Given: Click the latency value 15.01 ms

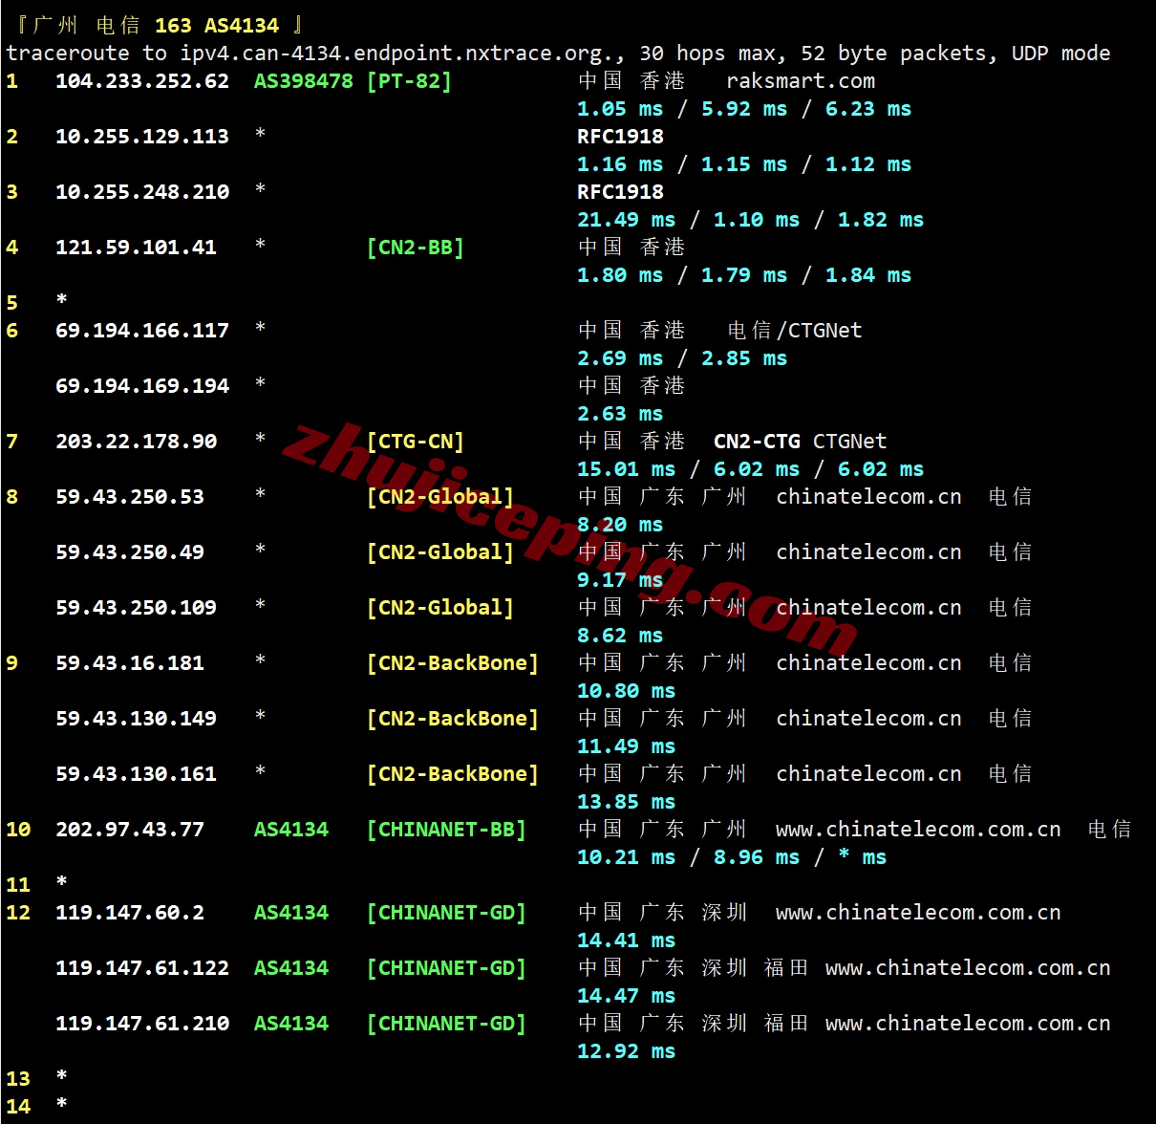Looking at the screenshot, I should point(626,469).
